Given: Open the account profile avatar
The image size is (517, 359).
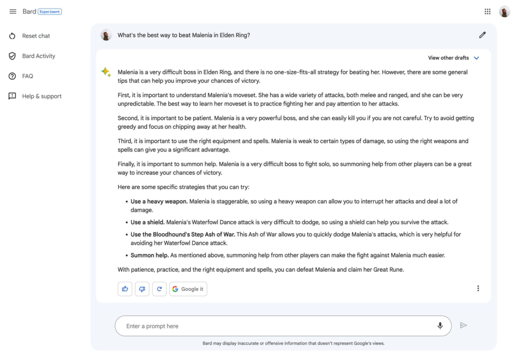Looking at the screenshot, I should pyautogui.click(x=504, y=12).
